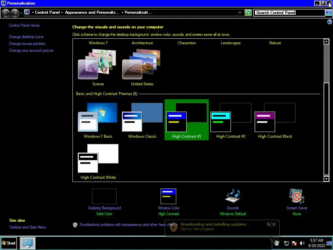The height and width of the screenshot is (250, 333).
Task: Open Taskbar and Start Menu link
Action: coord(28,227)
